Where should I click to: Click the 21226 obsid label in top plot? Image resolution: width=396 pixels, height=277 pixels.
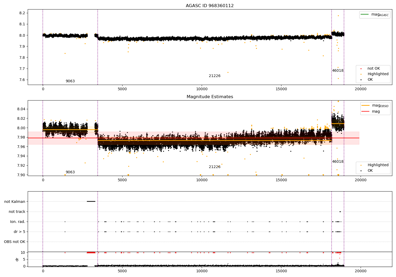215,76
